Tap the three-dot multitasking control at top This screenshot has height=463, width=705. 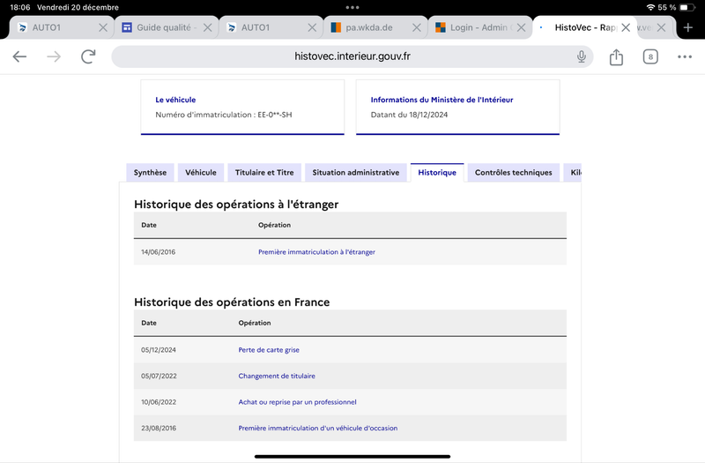pos(352,7)
